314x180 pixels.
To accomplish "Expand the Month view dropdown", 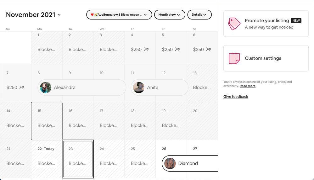I will click(169, 15).
